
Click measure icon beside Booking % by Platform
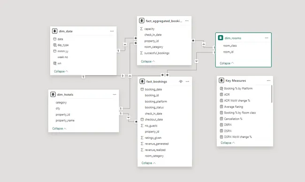[221, 89]
